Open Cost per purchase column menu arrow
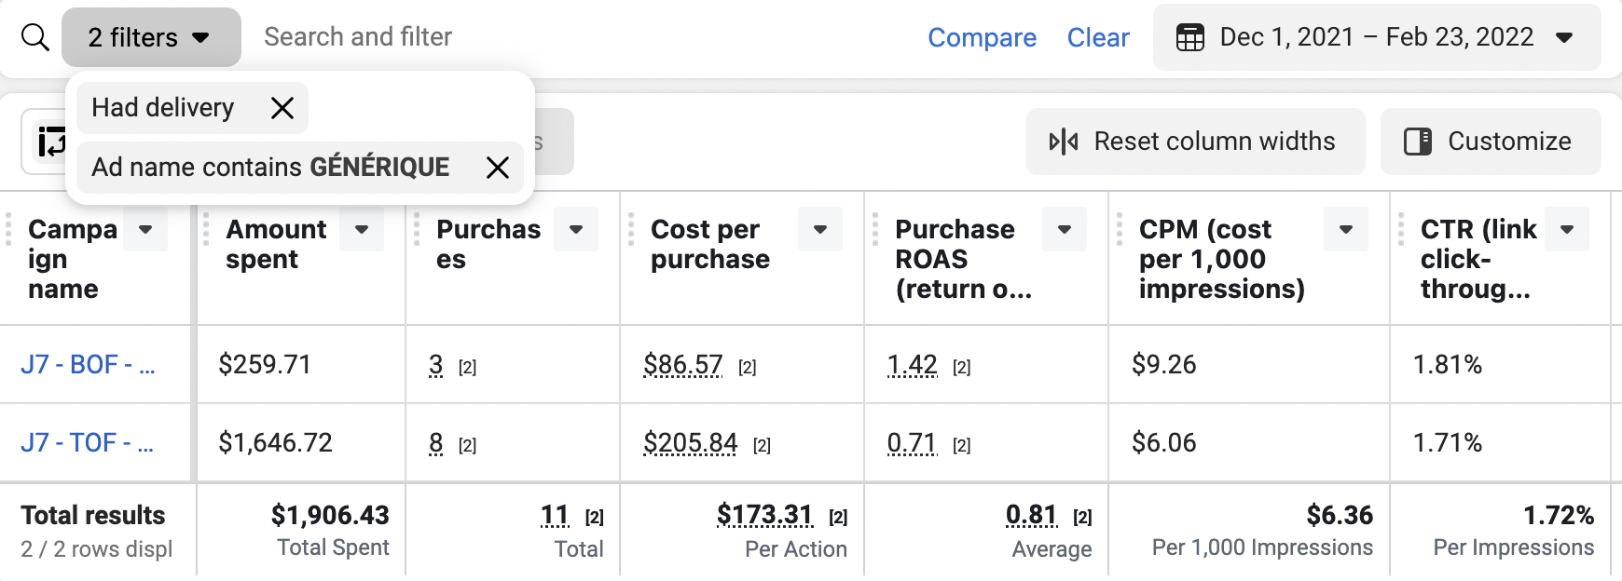The height and width of the screenshot is (581, 1622). [820, 229]
